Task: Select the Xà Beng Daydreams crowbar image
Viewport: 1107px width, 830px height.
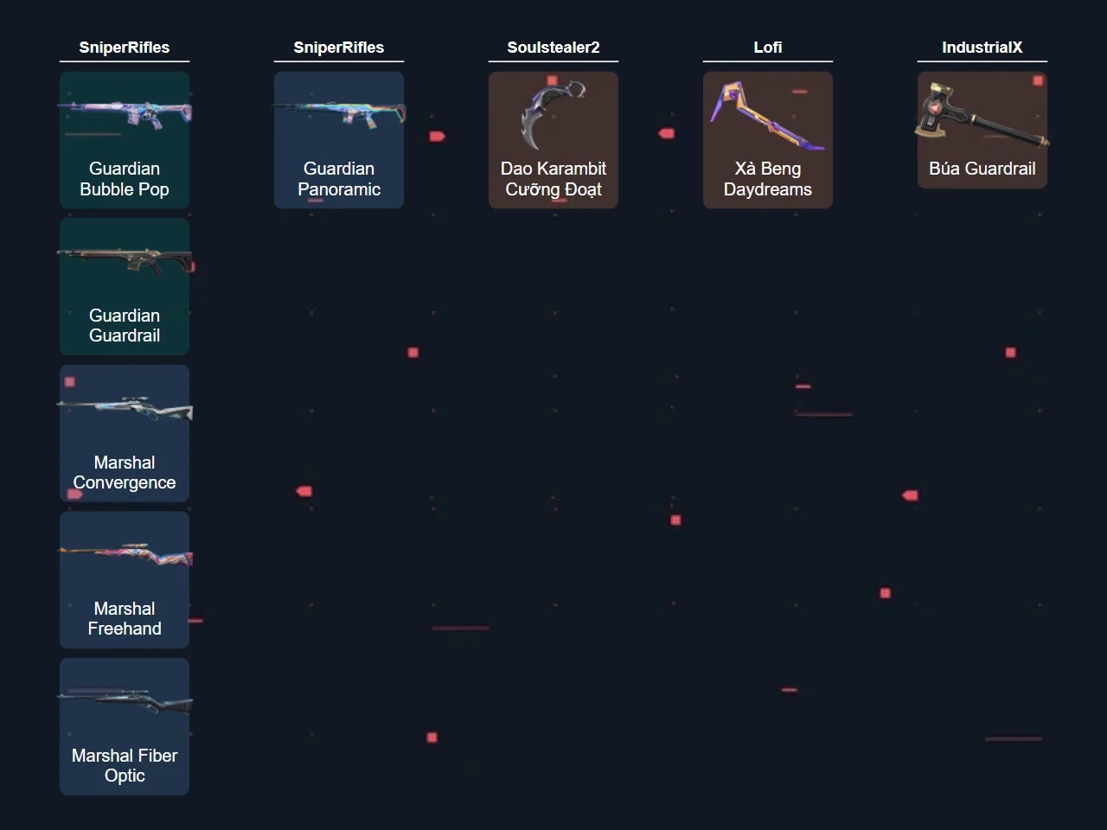Action: [x=767, y=115]
